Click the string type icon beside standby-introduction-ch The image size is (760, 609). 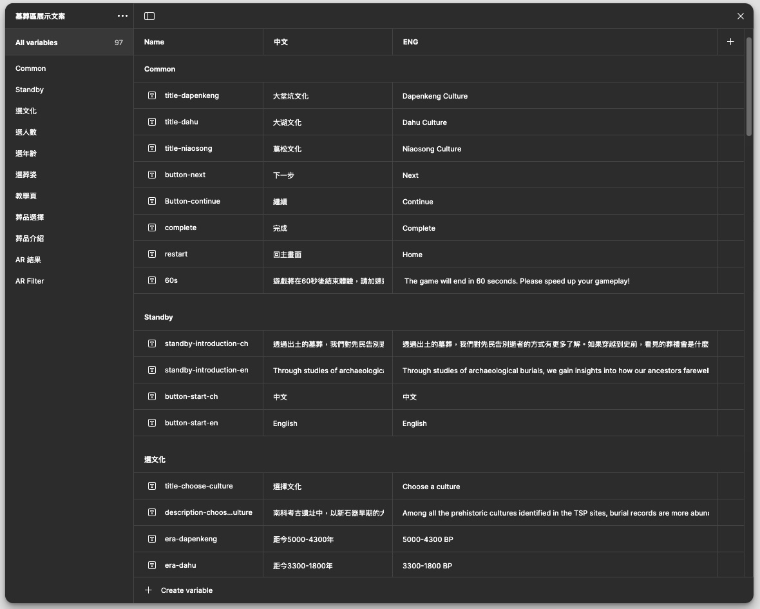pos(152,343)
